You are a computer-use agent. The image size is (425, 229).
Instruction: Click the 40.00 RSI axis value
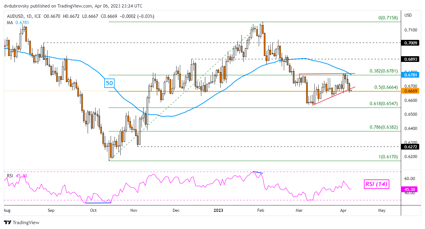pos(409,193)
